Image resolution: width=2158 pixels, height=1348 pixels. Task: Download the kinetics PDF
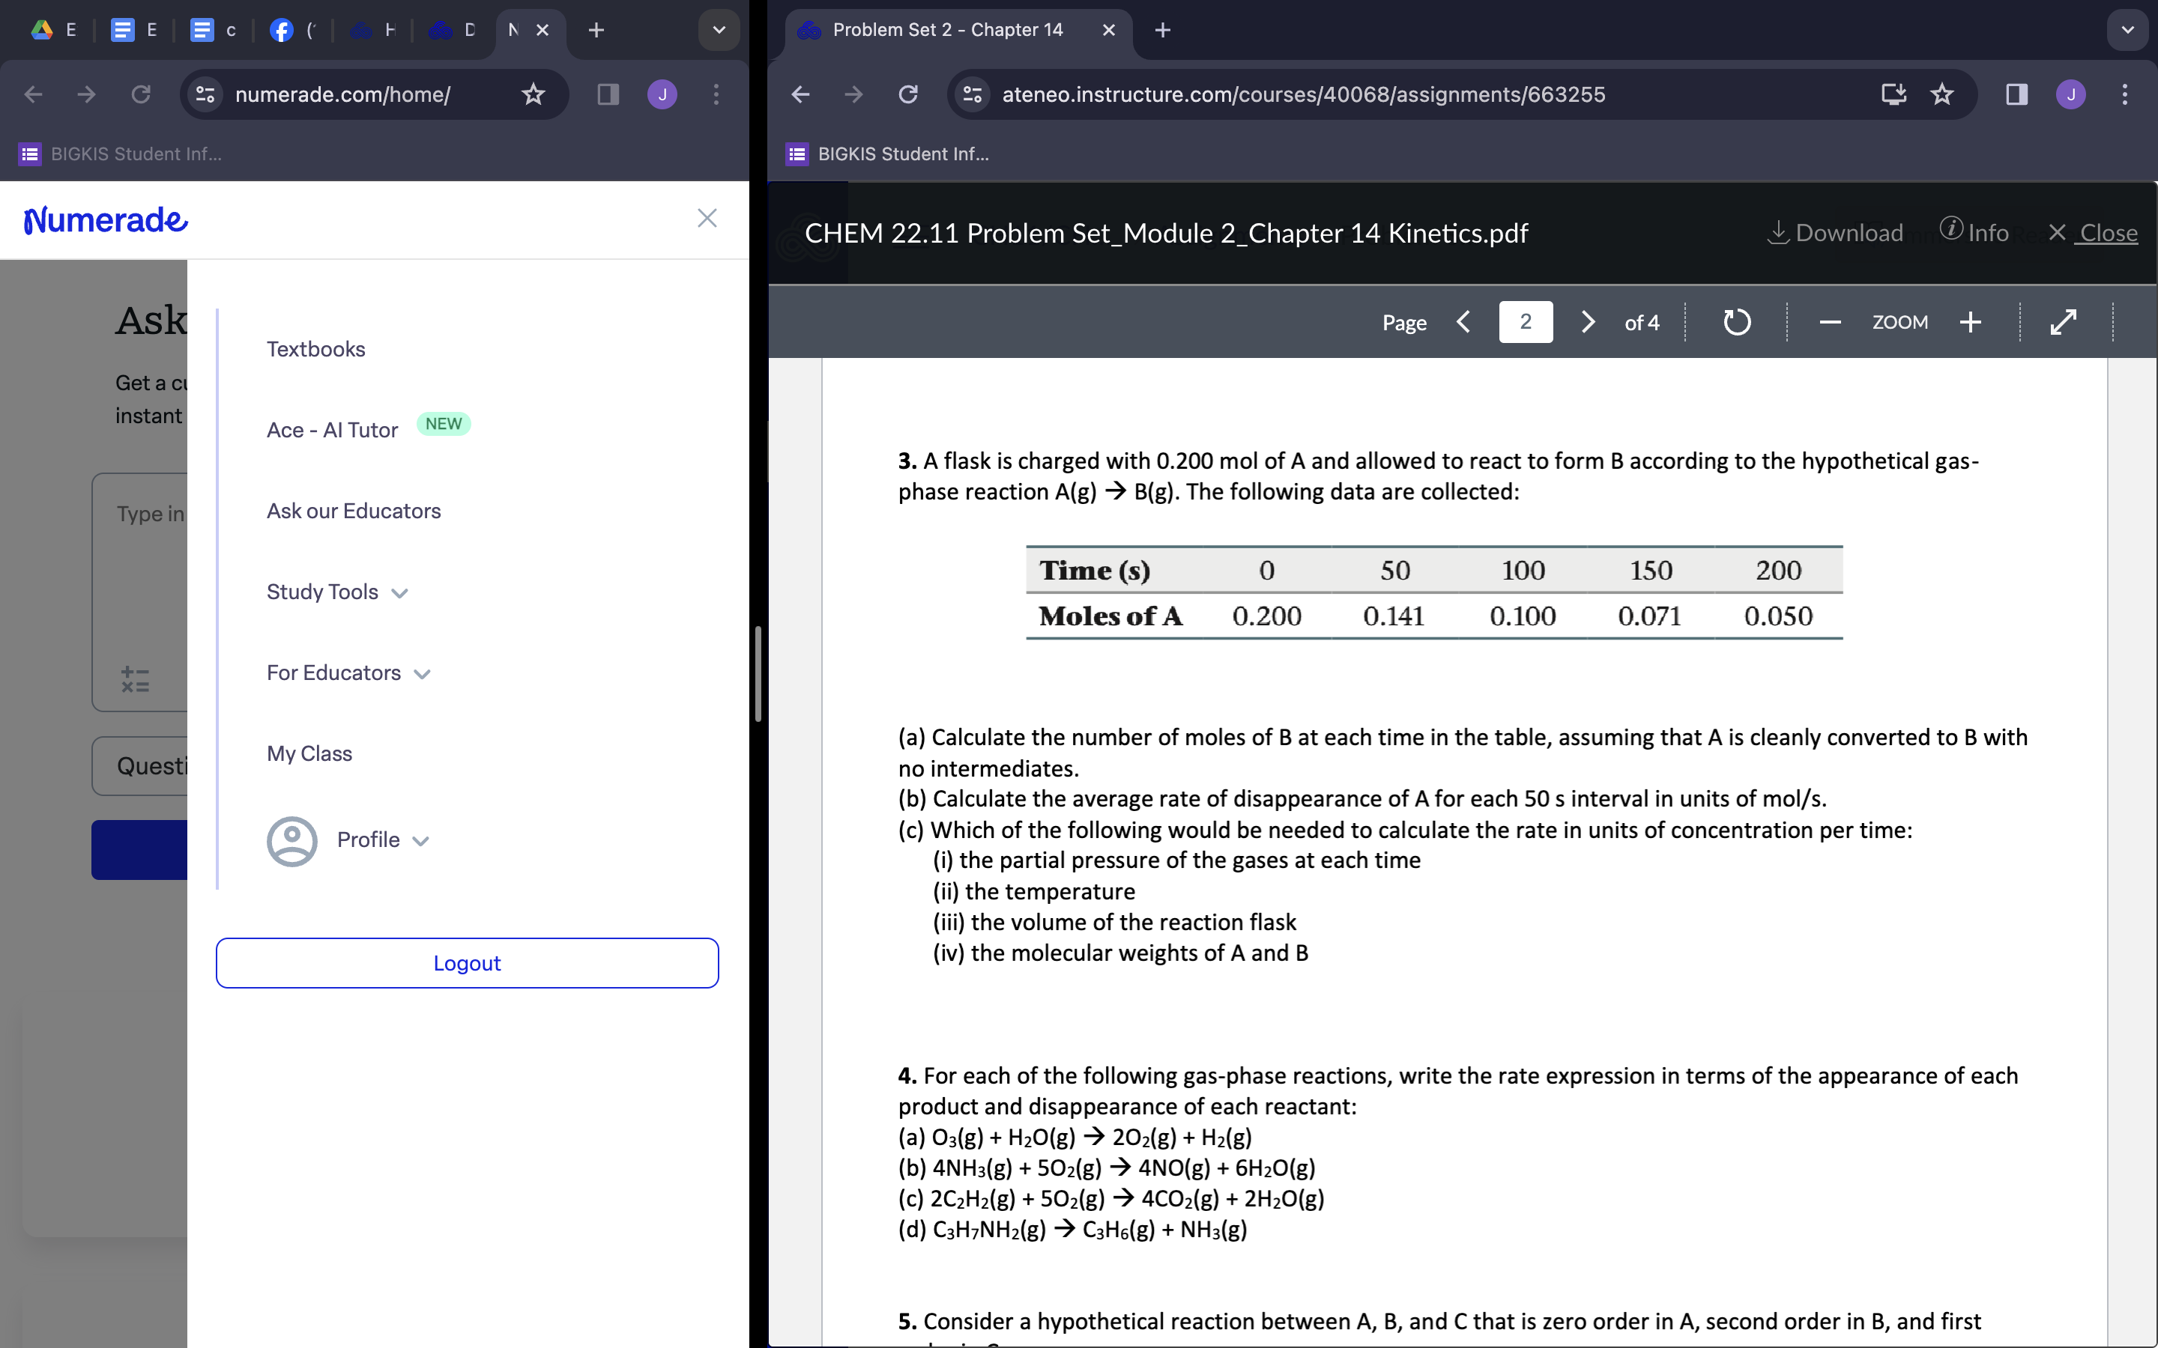click(1836, 233)
